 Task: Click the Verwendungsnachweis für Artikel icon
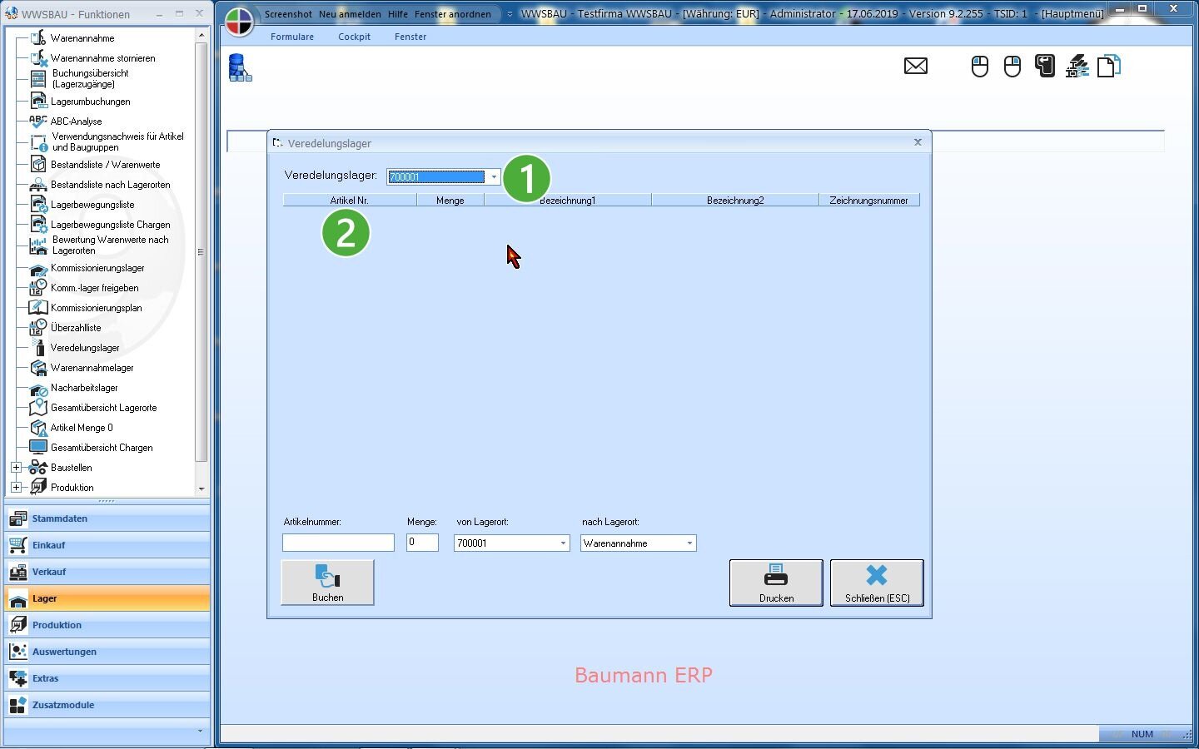[x=38, y=142]
